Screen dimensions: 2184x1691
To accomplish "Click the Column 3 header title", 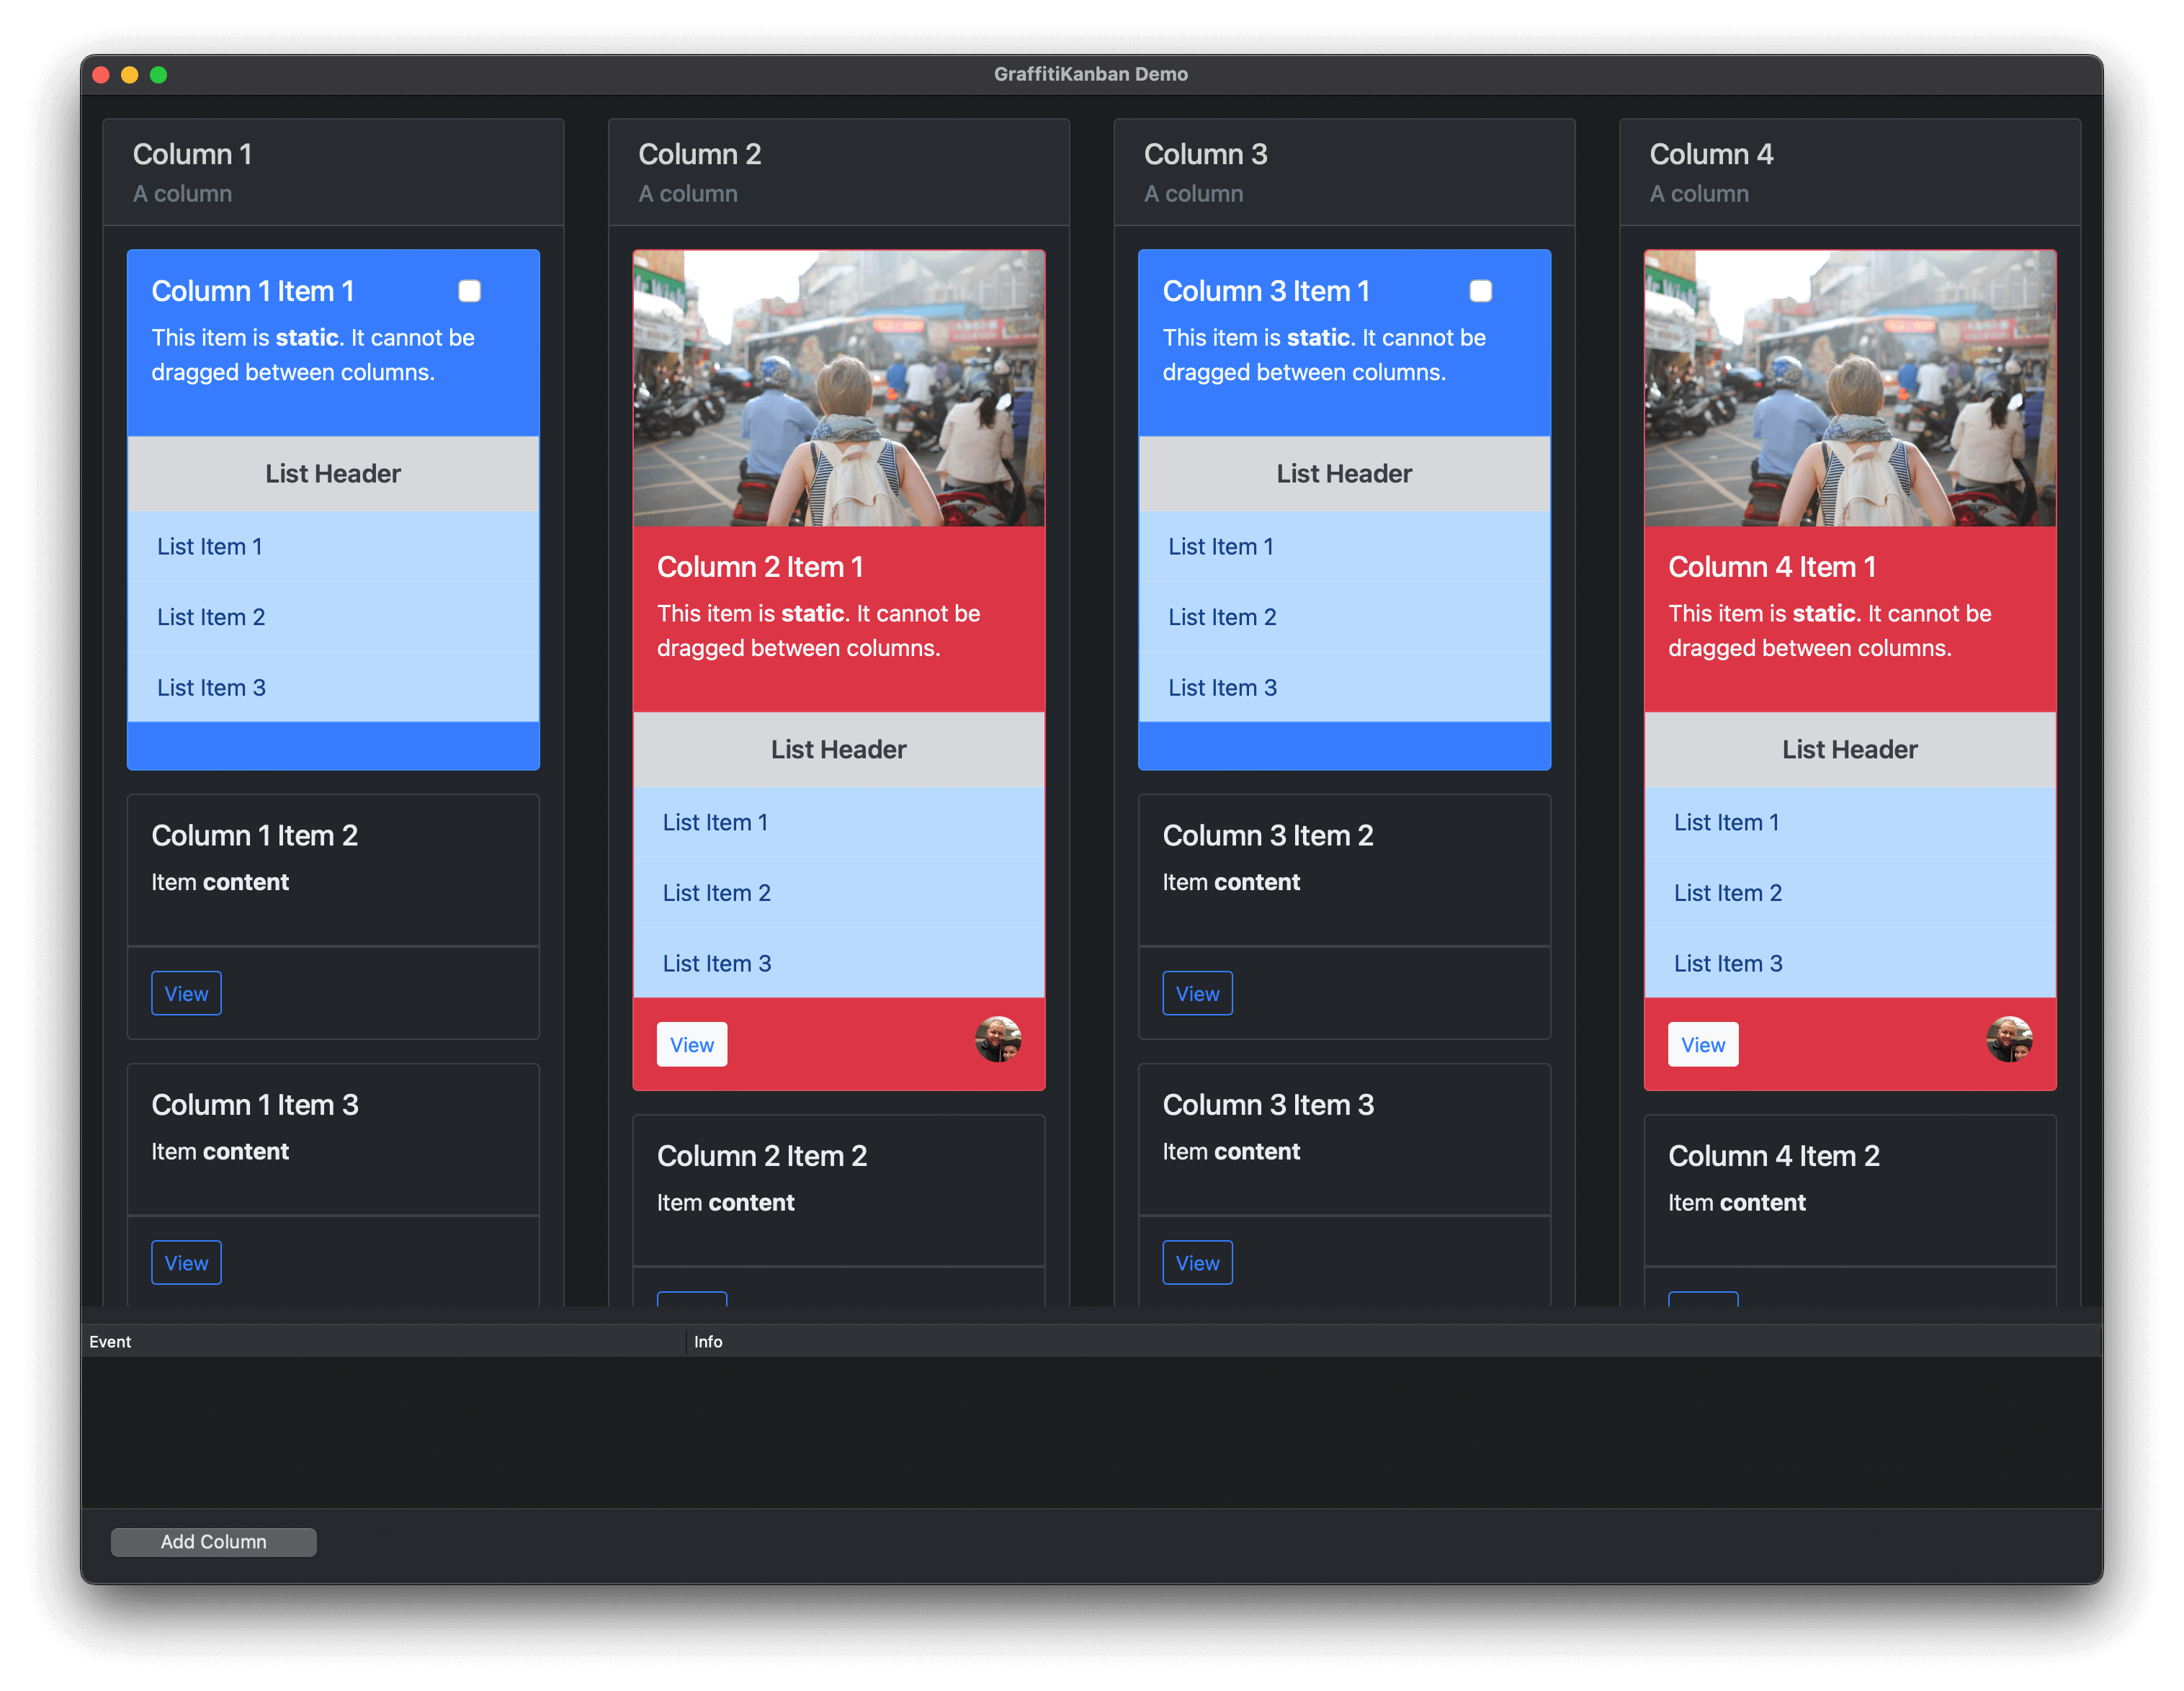I will coord(1205,154).
